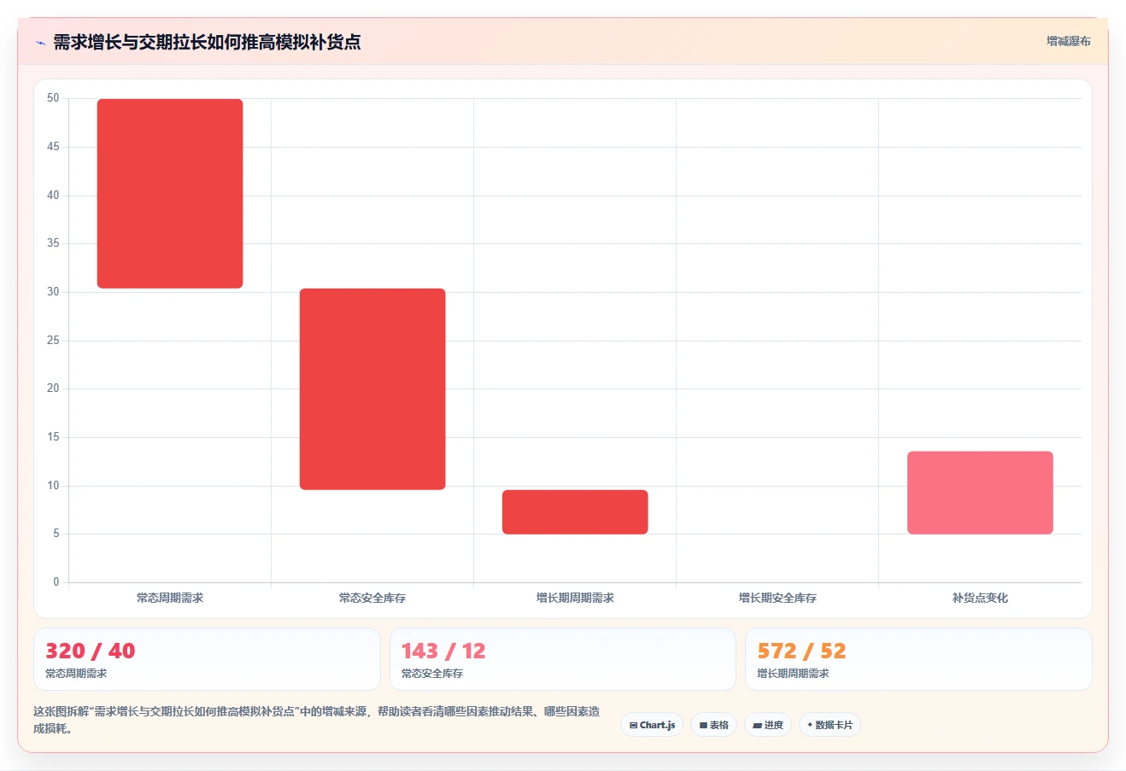This screenshot has width=1126, height=771.
Task: Click the 常态安全库存 red bar
Action: tap(372, 389)
